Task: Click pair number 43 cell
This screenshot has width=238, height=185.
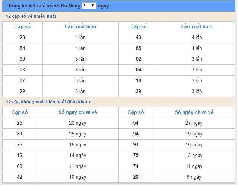Action: pyautogui.click(x=139, y=37)
